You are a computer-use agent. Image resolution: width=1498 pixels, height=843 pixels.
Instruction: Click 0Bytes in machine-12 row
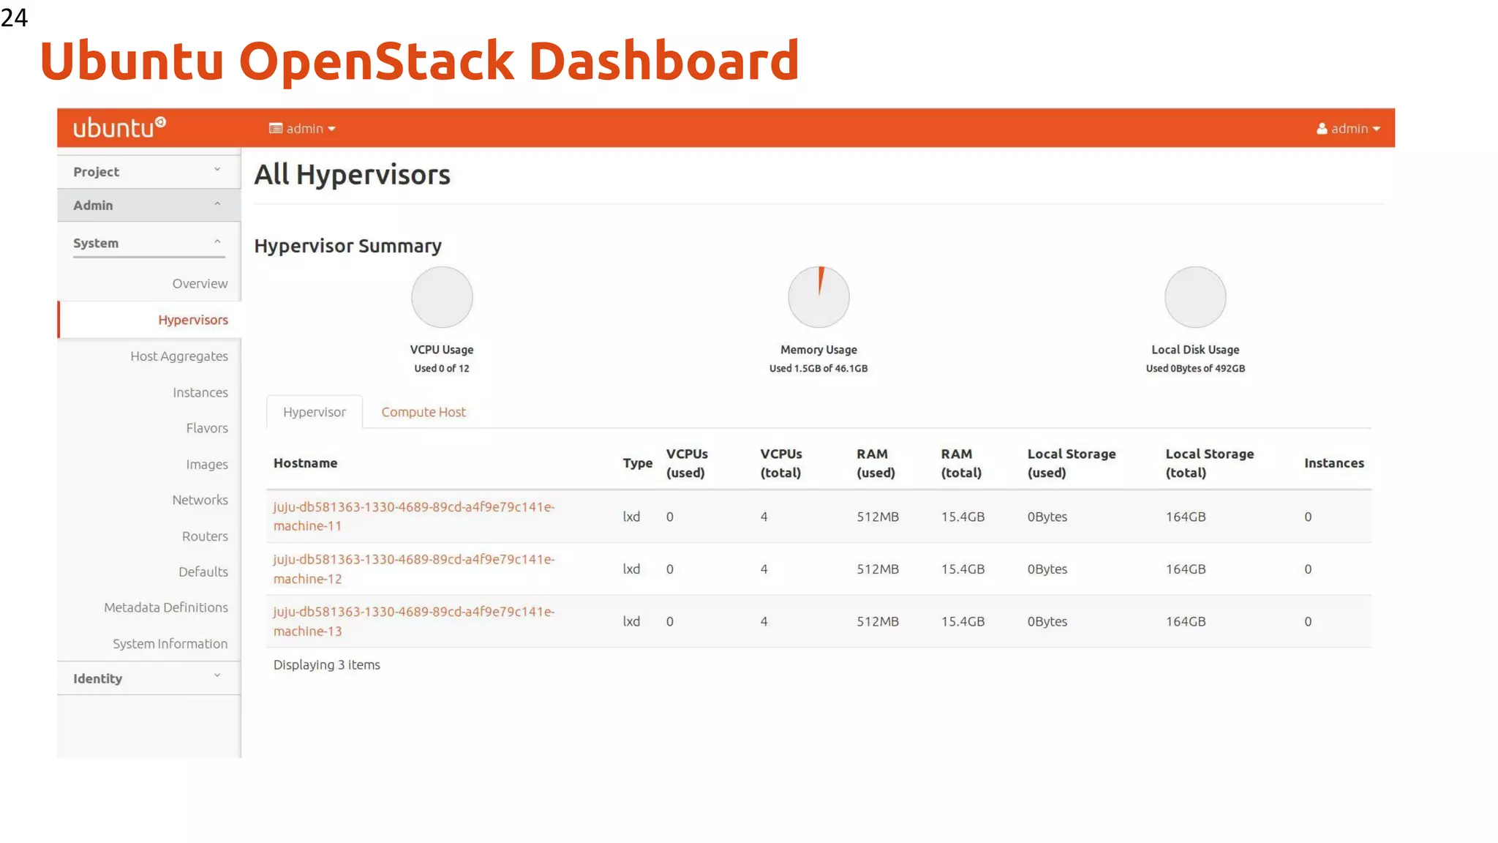(1047, 569)
